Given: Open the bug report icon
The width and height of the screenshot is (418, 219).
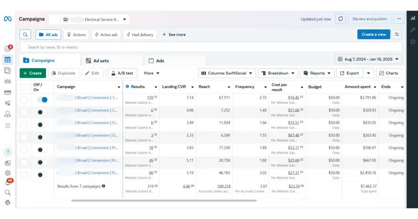Looking at the screenshot, I should click(8, 202).
